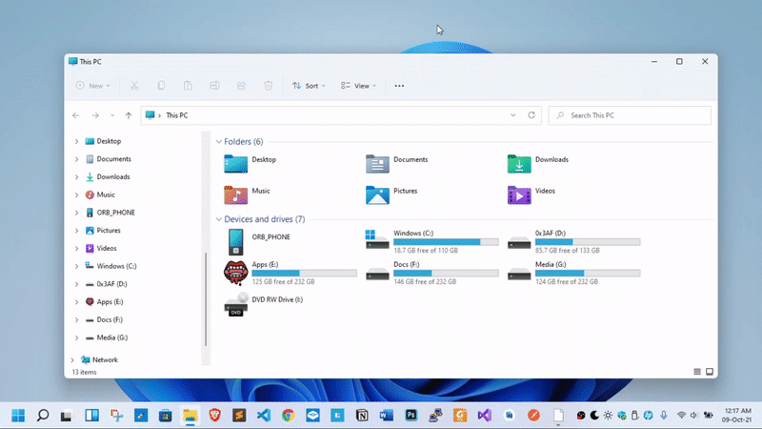Collapse the Devices and drives (7) group
Screen dimensions: 762x429
[219, 219]
